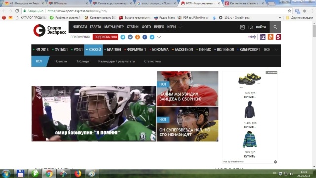The width and height of the screenshot is (316, 178).
Task: Click the ПОДПИСКА 2018 button
Action: [x=106, y=37]
